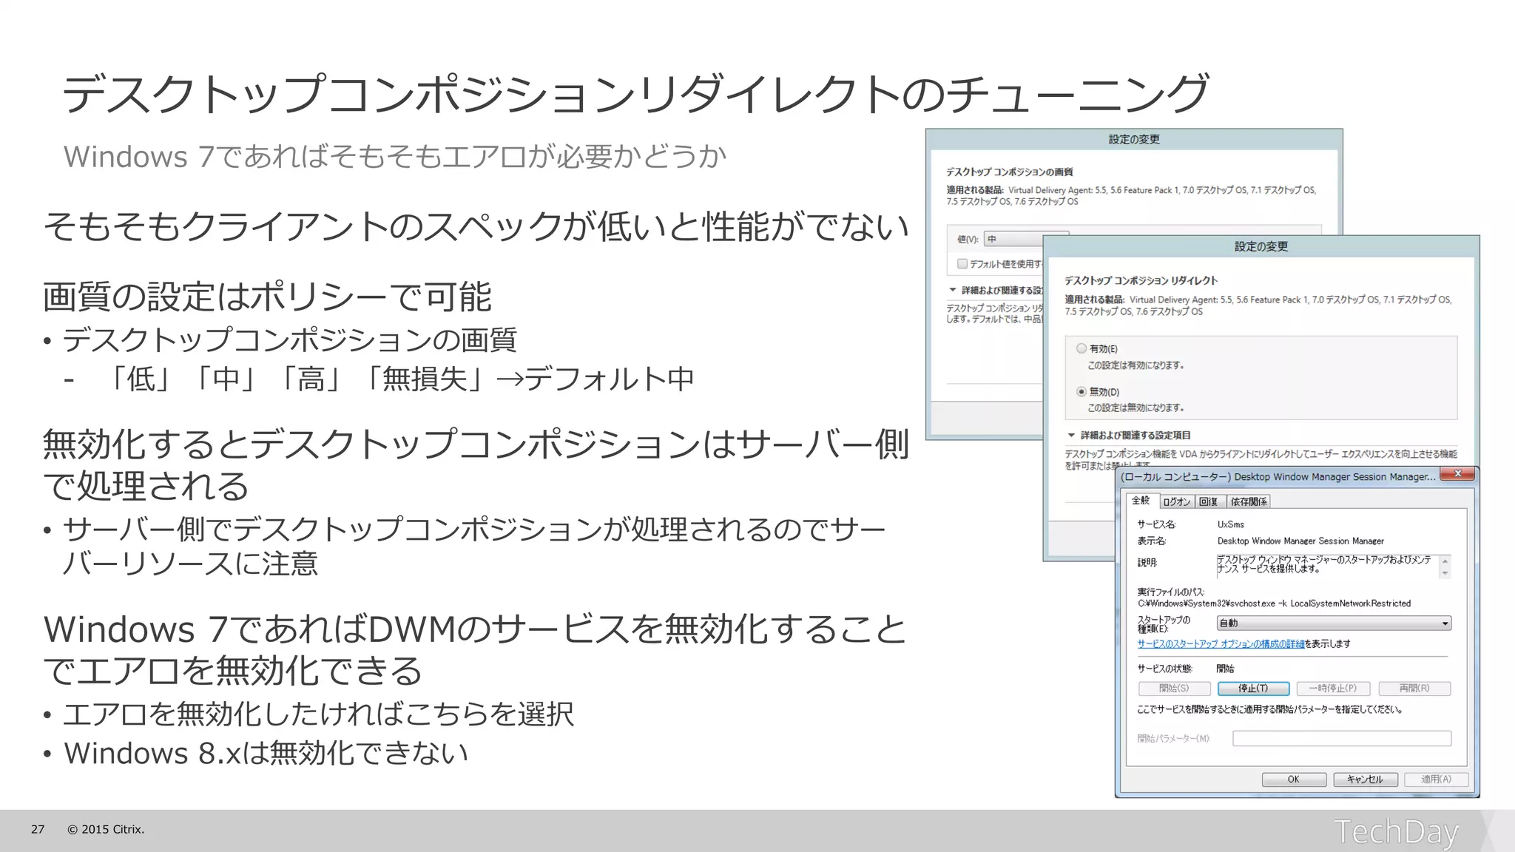The height and width of the screenshot is (852, 1515).
Task: Click the 開始パラメーター input field
Action: [1342, 738]
